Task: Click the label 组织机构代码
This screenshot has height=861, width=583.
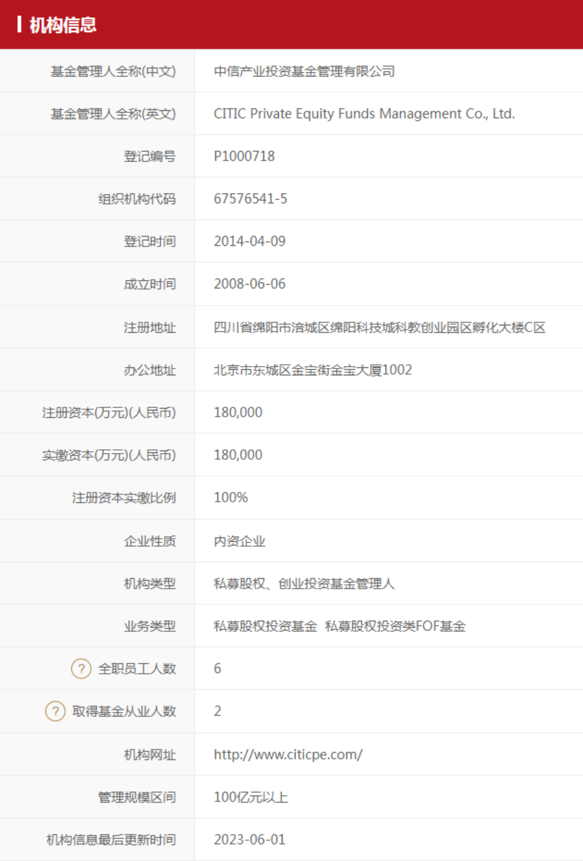Action: (x=137, y=199)
